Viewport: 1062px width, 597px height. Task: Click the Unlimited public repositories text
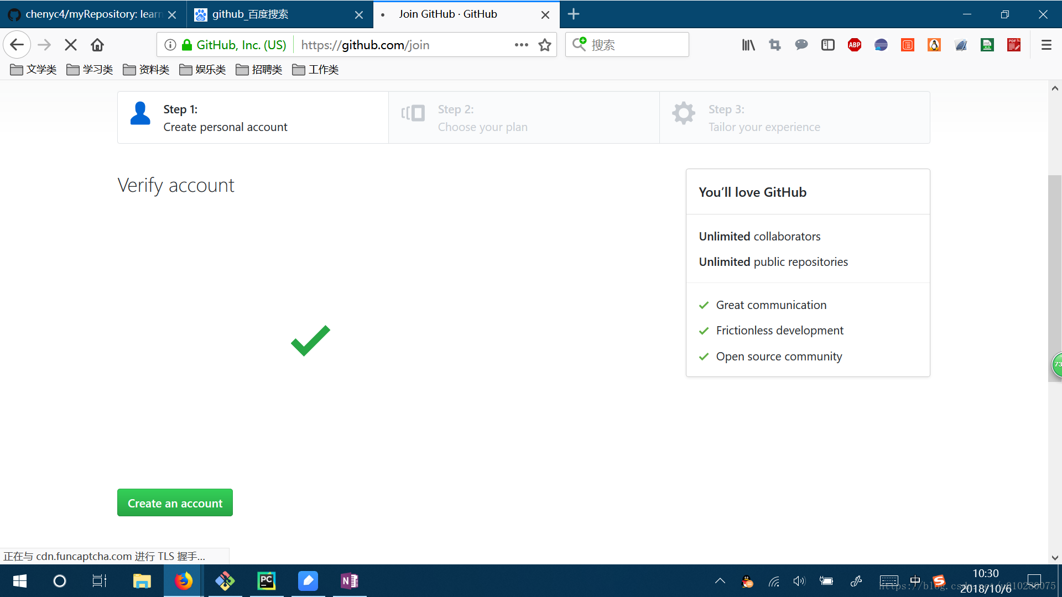point(773,261)
